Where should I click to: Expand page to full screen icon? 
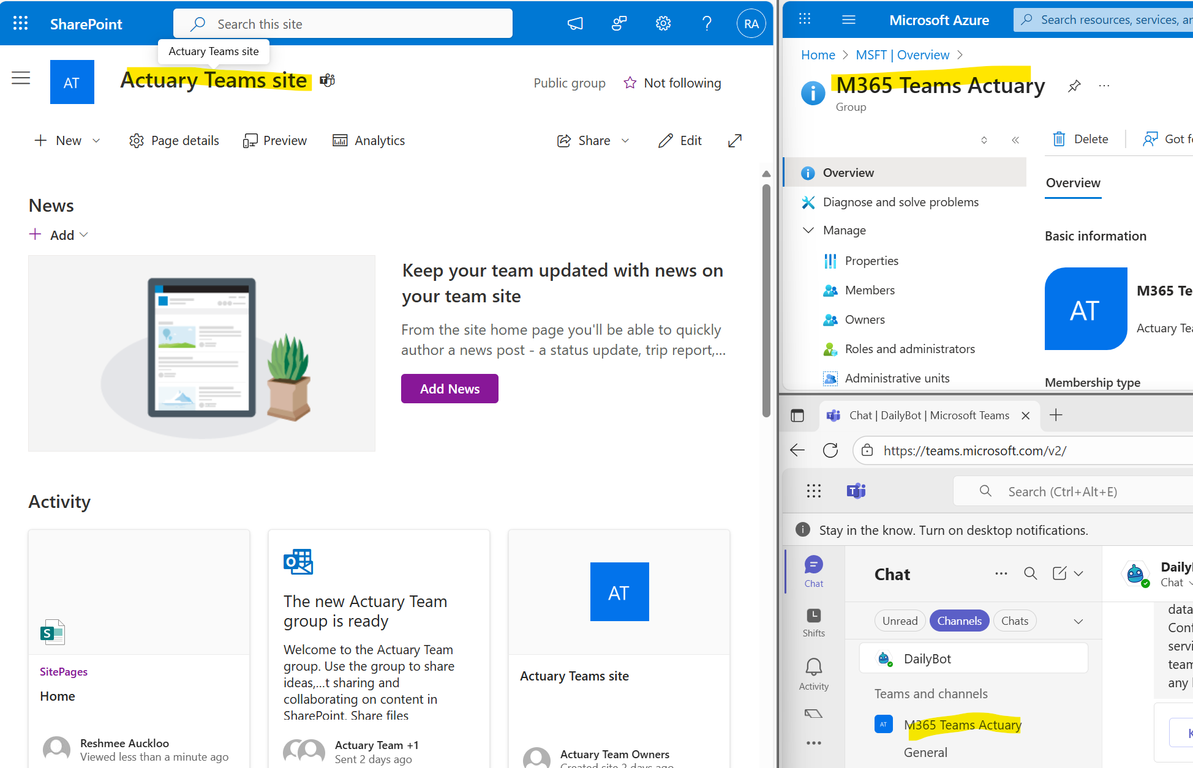(x=735, y=141)
